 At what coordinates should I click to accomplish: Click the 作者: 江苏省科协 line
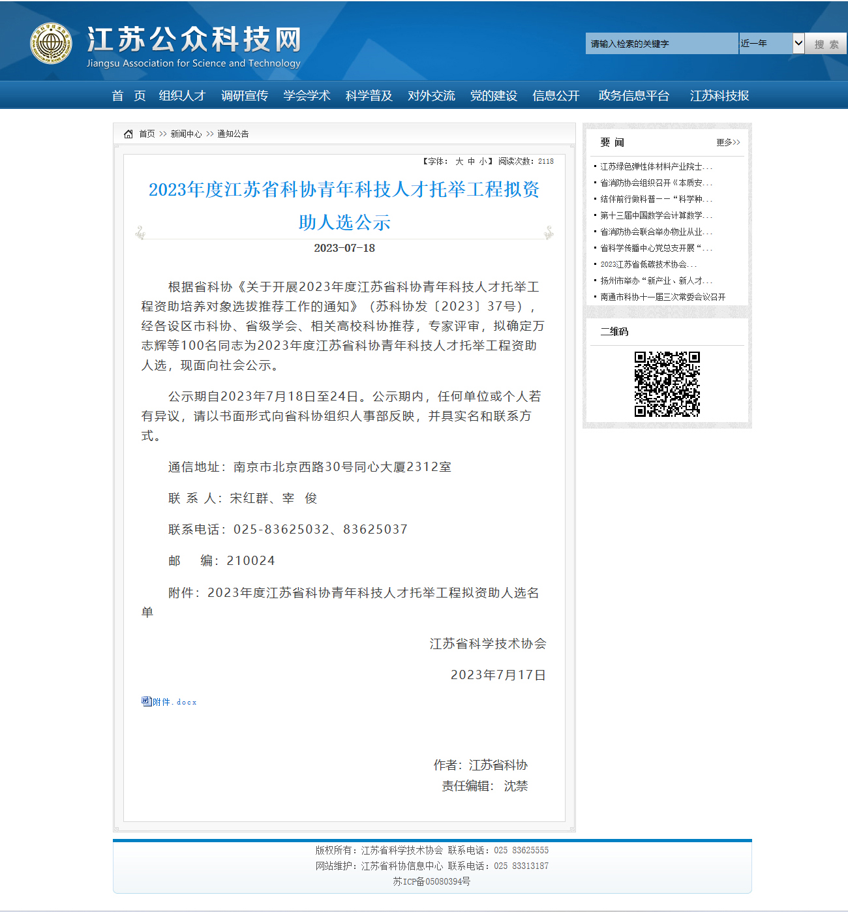pos(481,765)
